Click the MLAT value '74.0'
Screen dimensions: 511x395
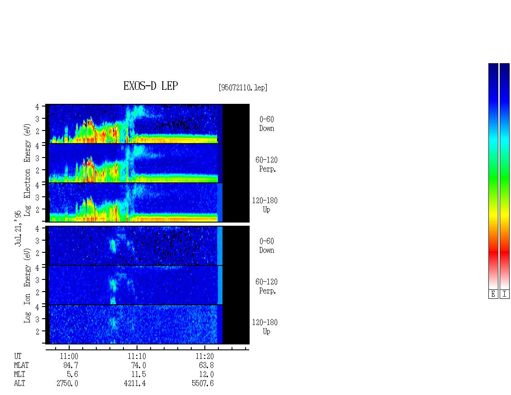(138, 365)
